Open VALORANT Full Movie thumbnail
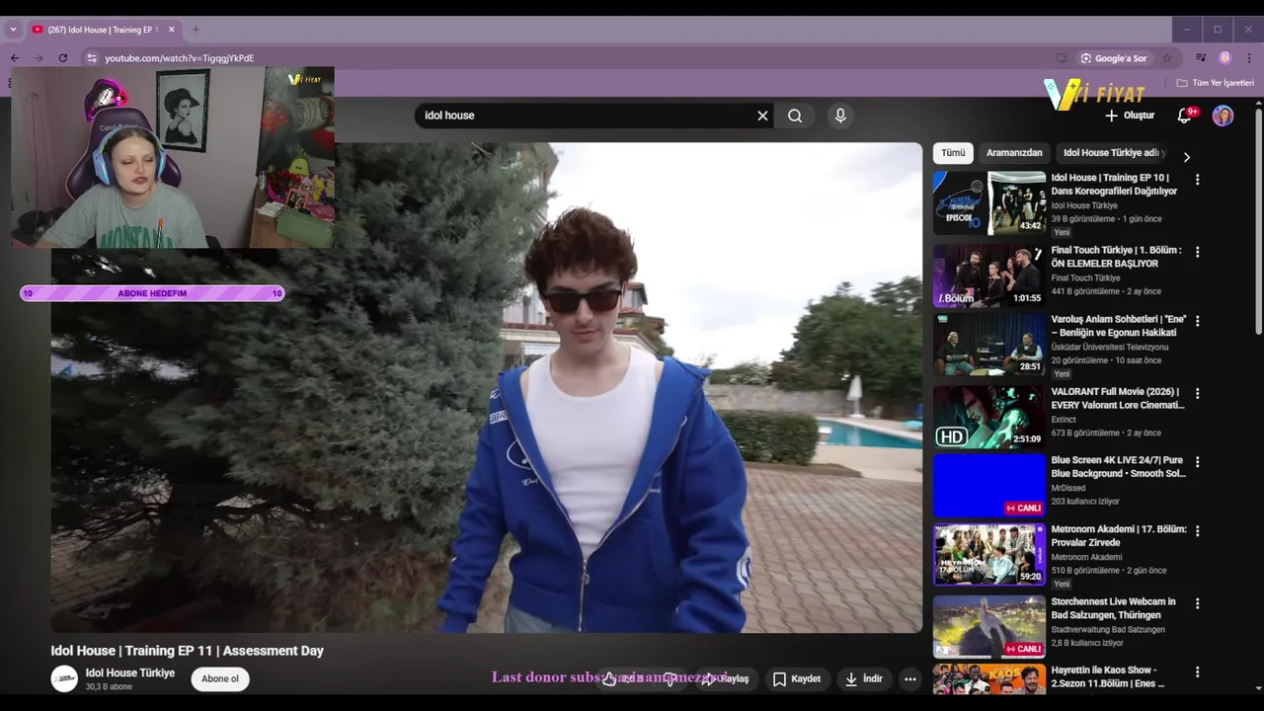The height and width of the screenshot is (711, 1264). pyautogui.click(x=989, y=416)
